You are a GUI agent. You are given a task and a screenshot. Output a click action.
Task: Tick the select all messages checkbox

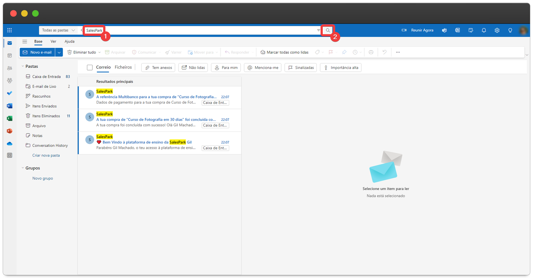click(90, 67)
